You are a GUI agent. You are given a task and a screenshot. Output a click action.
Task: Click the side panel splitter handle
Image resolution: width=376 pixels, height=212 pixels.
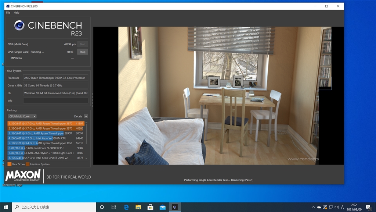[92, 100]
